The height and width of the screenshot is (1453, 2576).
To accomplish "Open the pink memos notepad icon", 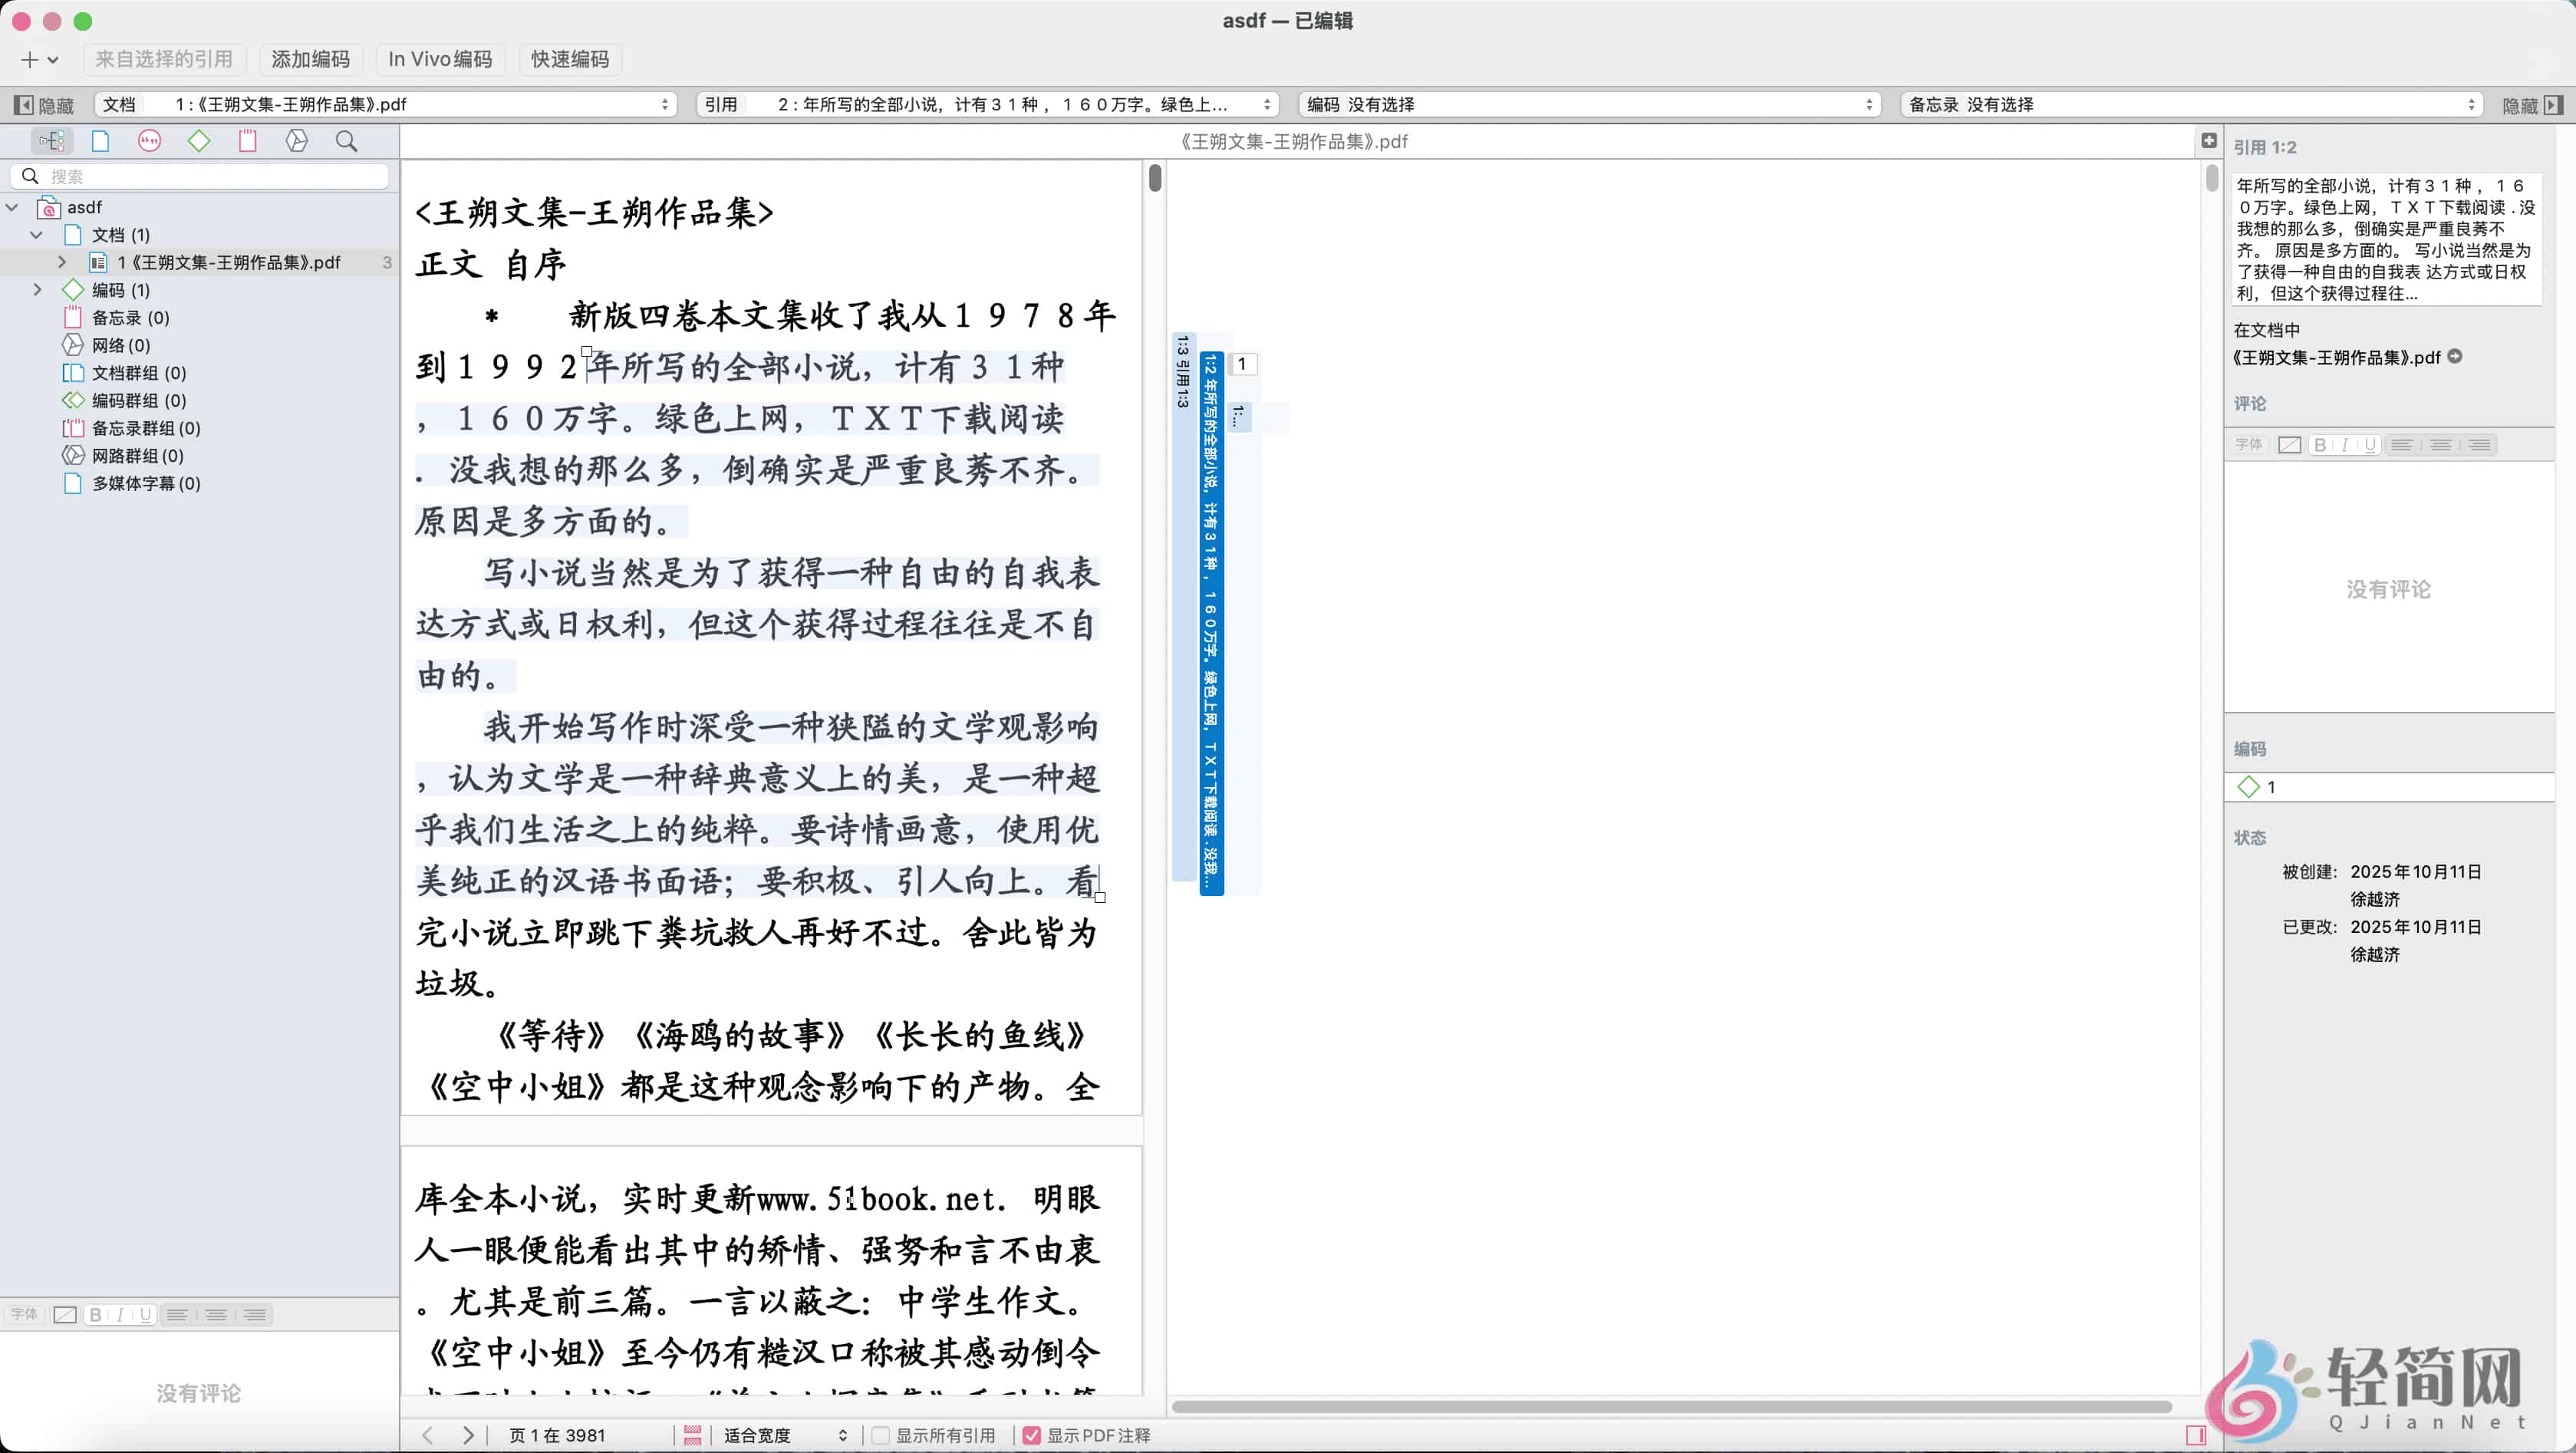I will pyautogui.click(x=248, y=141).
